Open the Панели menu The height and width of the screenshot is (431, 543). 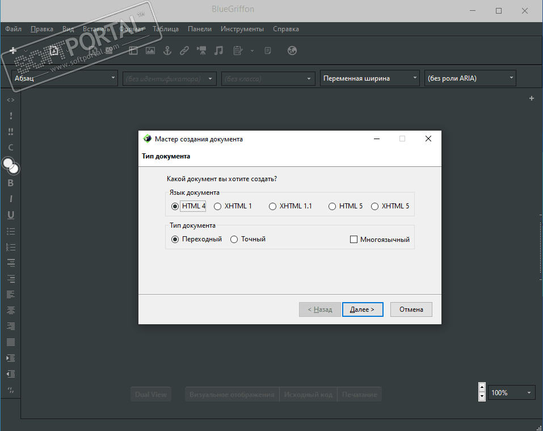point(200,29)
